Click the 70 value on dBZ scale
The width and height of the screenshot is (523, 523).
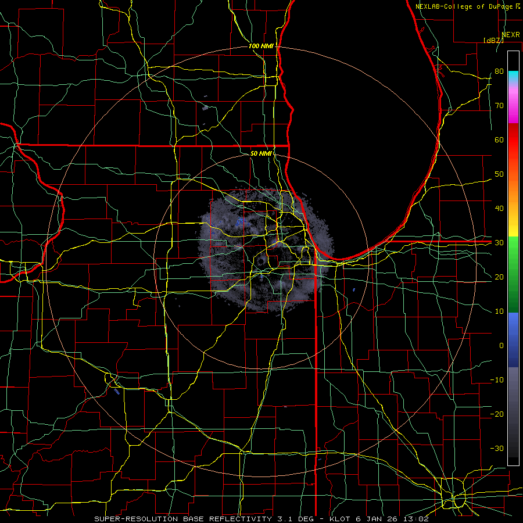pyautogui.click(x=499, y=105)
